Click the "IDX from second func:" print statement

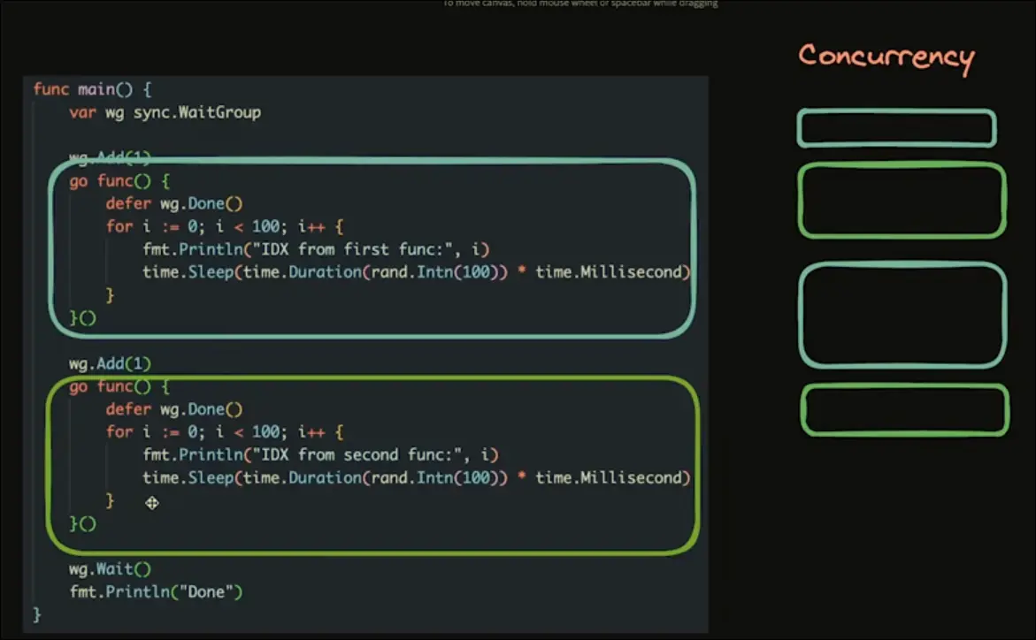(320, 455)
